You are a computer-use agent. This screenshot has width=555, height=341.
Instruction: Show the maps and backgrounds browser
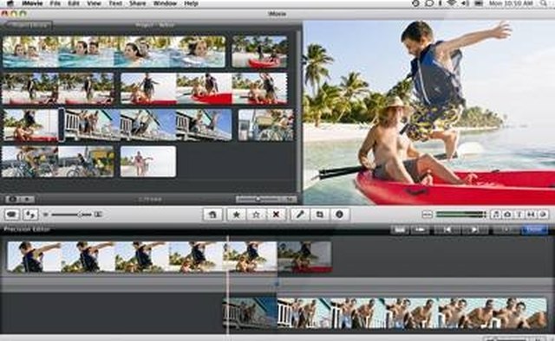click(x=543, y=214)
